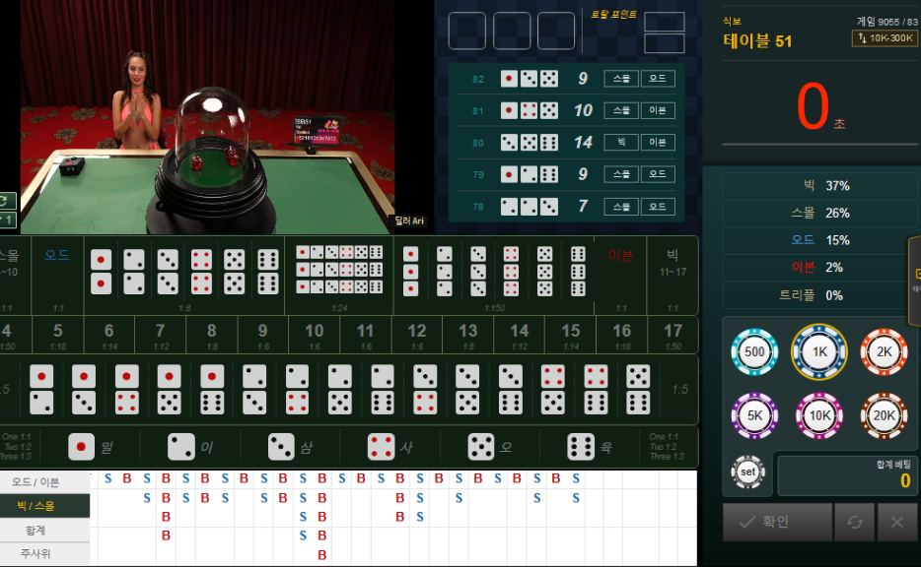Switch to the 빅 / 스몰 roadmap tab

point(36,505)
